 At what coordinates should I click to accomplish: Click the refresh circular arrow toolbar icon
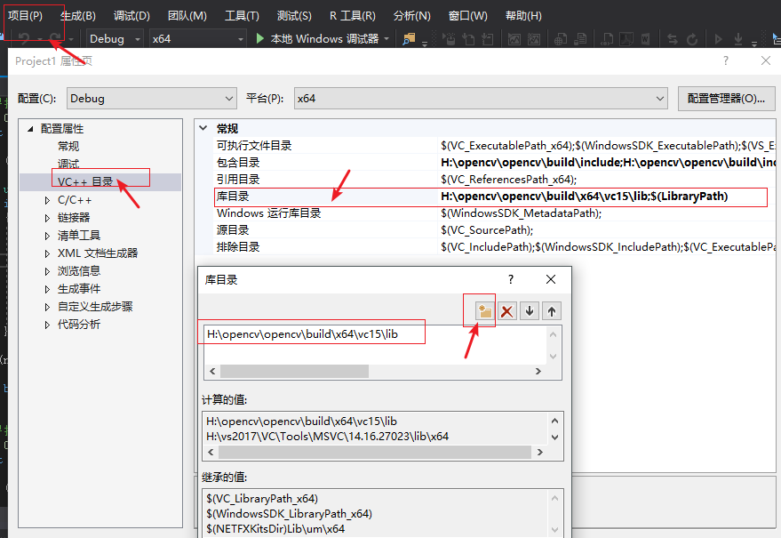point(692,39)
